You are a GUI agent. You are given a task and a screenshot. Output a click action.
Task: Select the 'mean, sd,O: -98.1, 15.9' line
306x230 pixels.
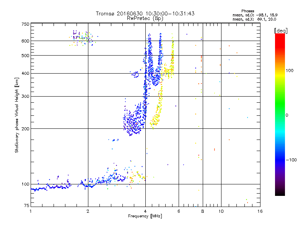pyautogui.click(x=255, y=15)
